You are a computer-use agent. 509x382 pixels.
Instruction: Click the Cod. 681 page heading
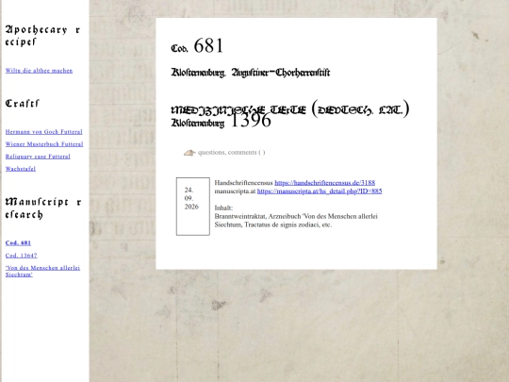pos(197,46)
